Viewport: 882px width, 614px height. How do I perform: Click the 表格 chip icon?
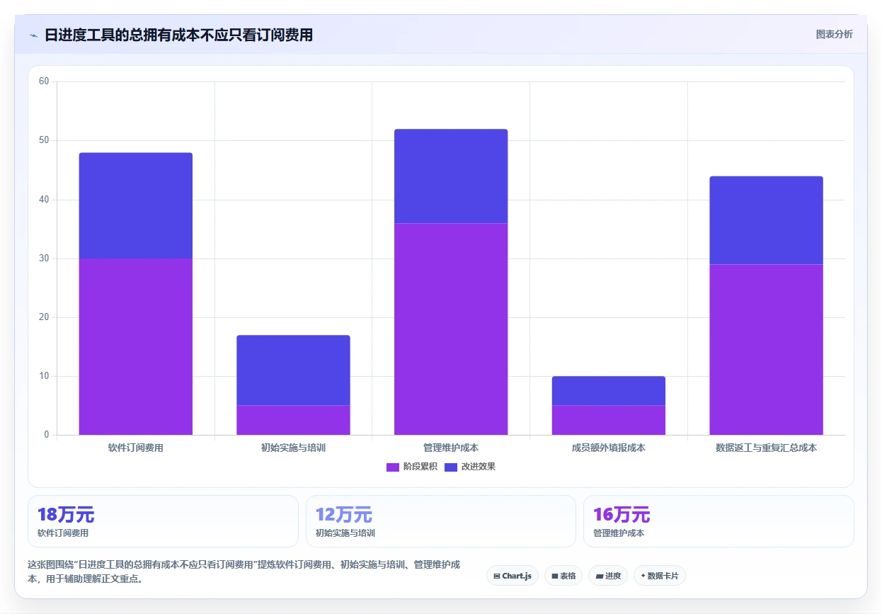555,576
